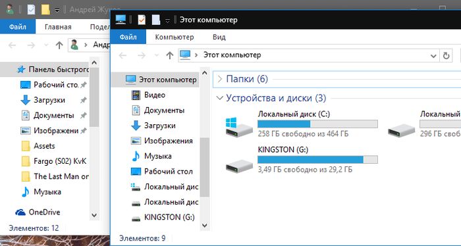Click the pin icon next to Рабочий стол
This screenshot has height=246, width=461.
[84, 85]
